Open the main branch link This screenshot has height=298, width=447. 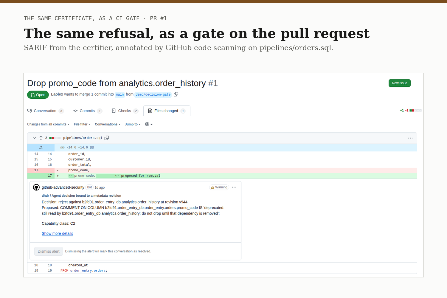pos(120,94)
